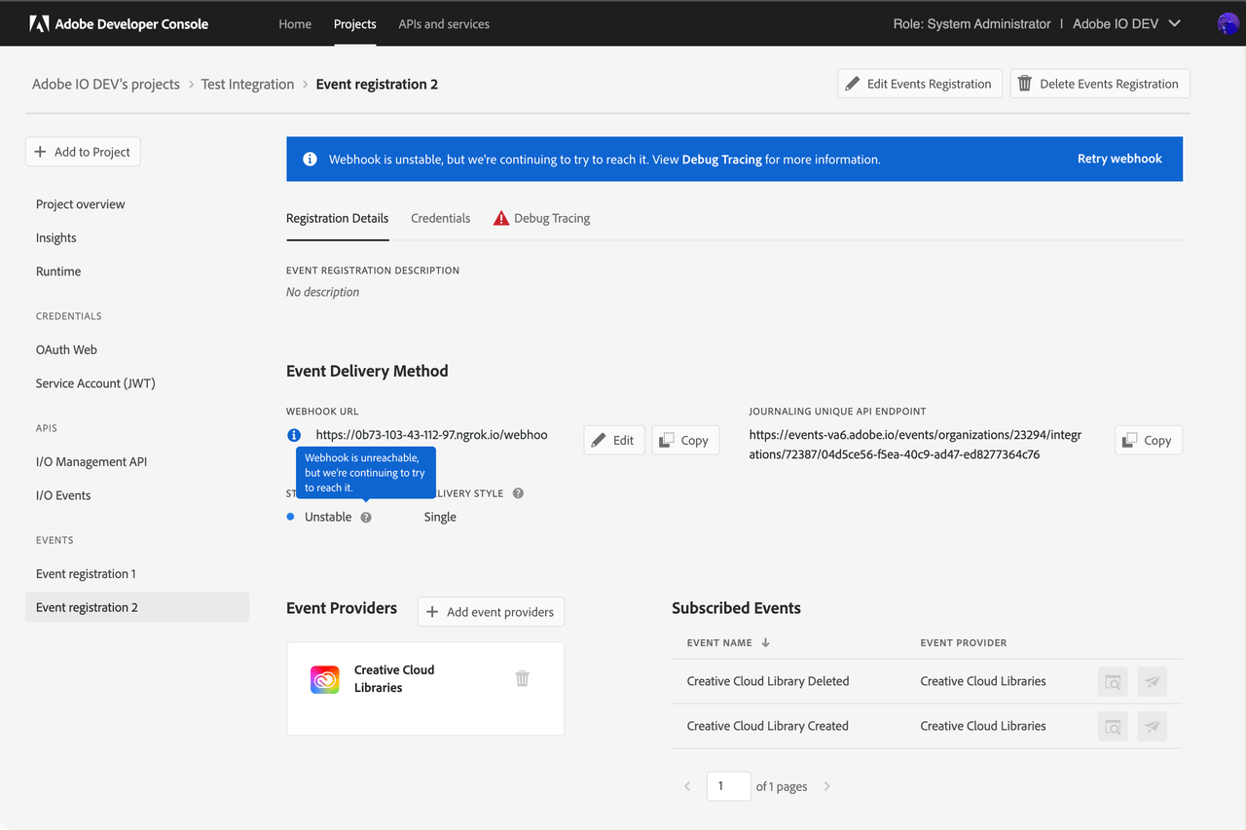Click Retry webhook in the banner
1246x830 pixels.
1119,159
